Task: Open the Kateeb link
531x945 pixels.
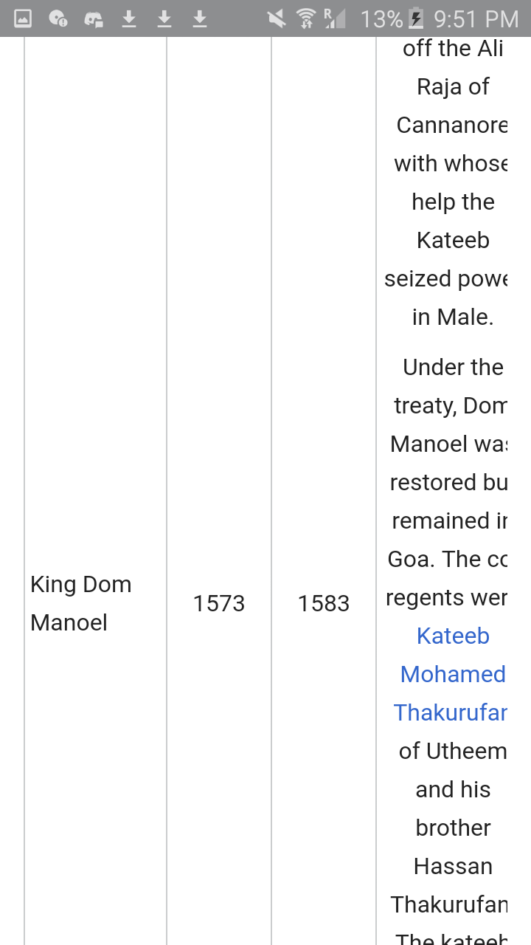Action: (x=453, y=636)
